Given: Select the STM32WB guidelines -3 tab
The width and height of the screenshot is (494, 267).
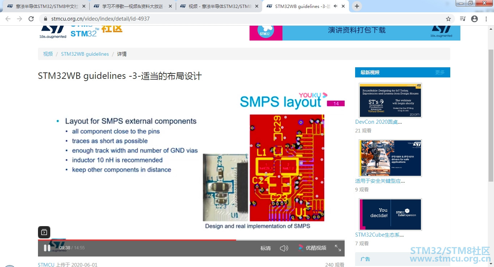Looking at the screenshot, I should (305, 6).
